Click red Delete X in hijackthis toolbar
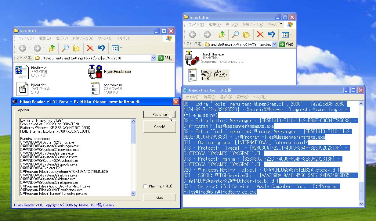The image size is (376, 221). 260,34
